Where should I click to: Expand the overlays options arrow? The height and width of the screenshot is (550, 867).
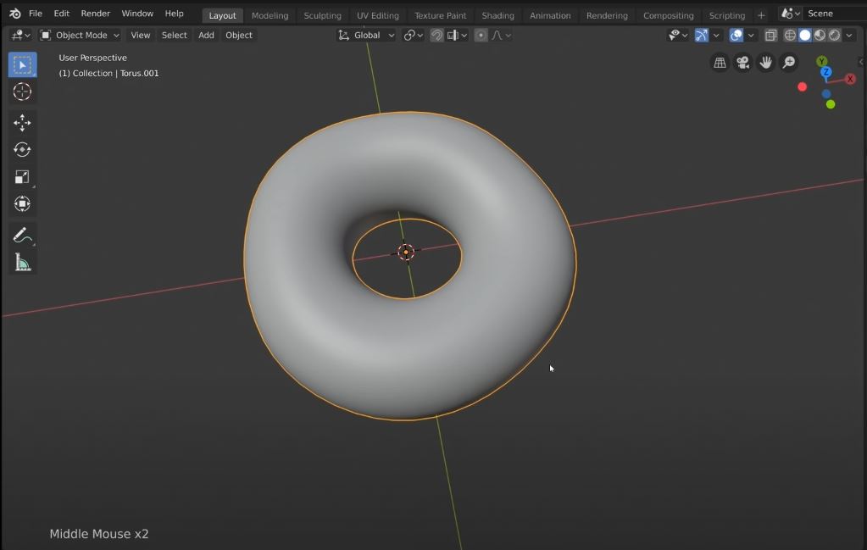click(x=751, y=36)
